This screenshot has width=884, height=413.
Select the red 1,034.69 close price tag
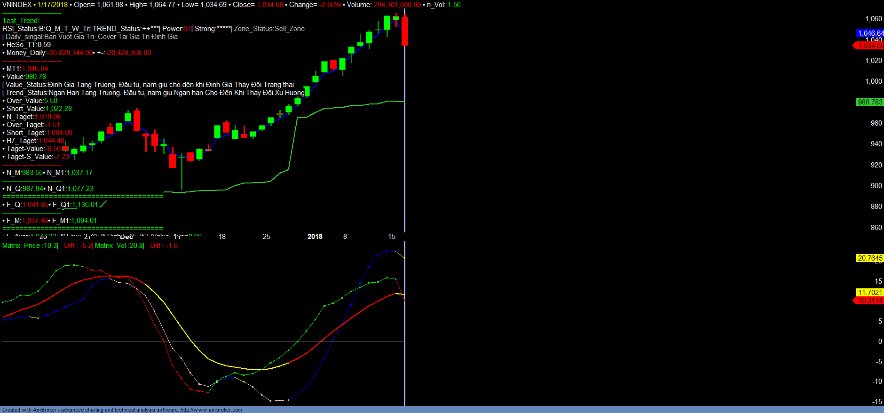869,46
